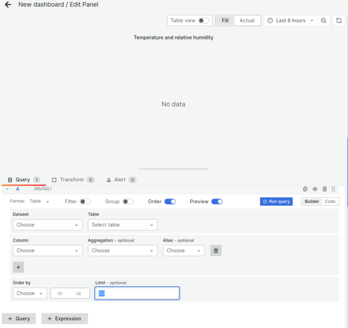Open the Aggregation Choose dropdown
Screen dimensions: 348x328
(123, 250)
